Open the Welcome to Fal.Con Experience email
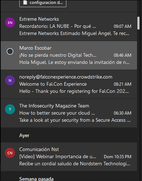Image resolution: width=142 pixels, height=181 pixels. coord(69,84)
